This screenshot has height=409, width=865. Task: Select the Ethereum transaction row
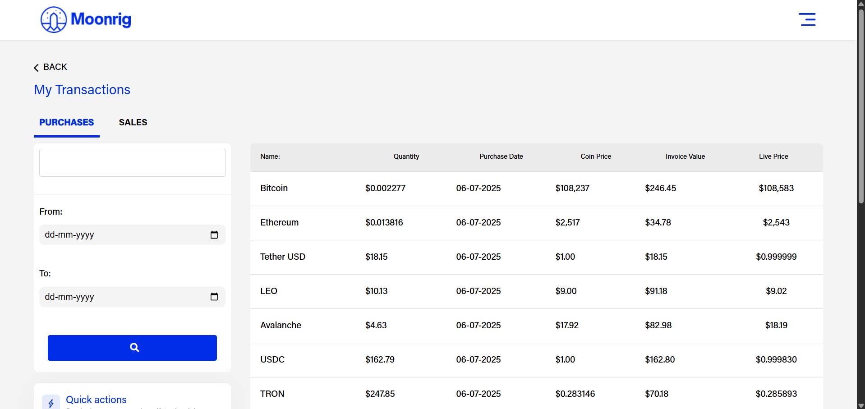[537, 223]
